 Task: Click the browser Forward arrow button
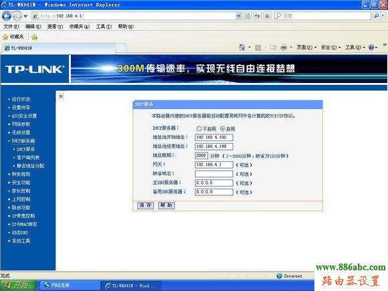tap(17, 16)
